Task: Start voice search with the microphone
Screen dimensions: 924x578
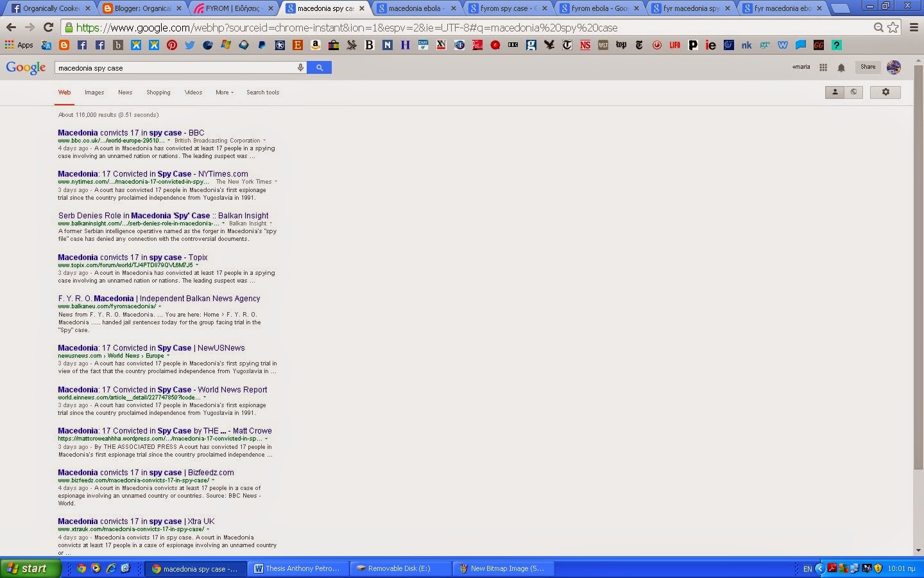Action: click(x=300, y=67)
